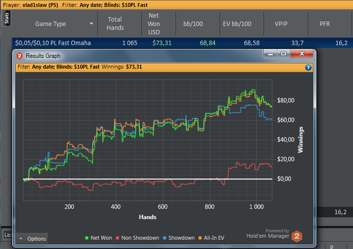Click the 1 065 total hands cell
Screen dimensions: 353x249
pos(130,43)
